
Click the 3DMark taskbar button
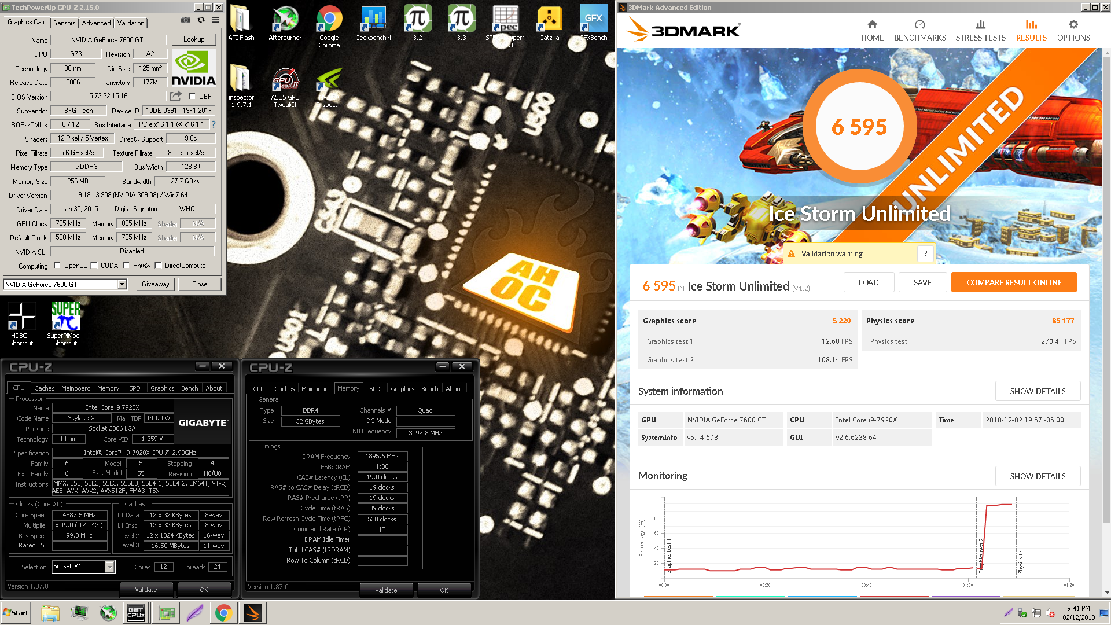pos(253,613)
